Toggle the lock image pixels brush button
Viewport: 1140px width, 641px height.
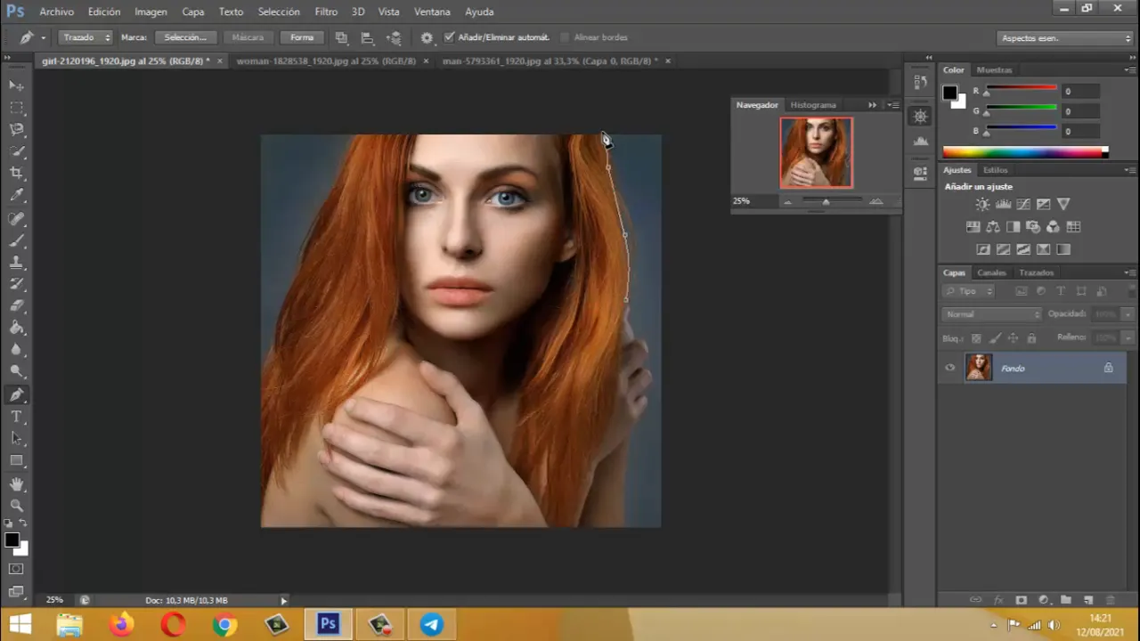(x=995, y=338)
